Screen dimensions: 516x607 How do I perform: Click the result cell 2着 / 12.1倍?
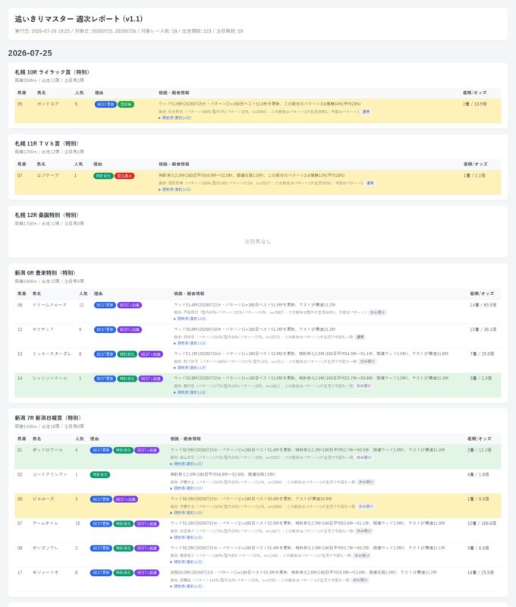point(480,450)
